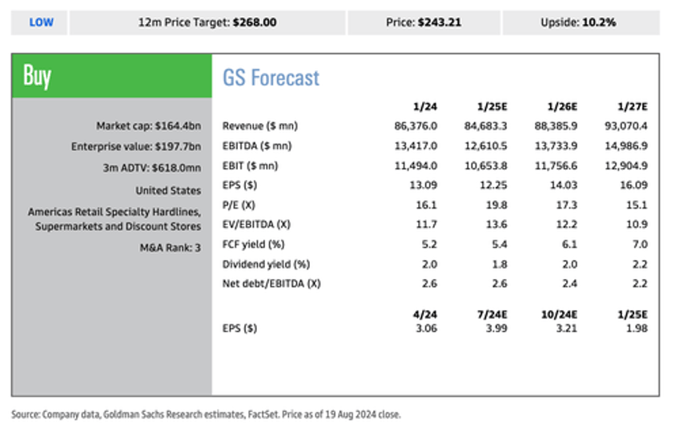
Task: Select EBIT value 11,756.6
Action: point(556,166)
